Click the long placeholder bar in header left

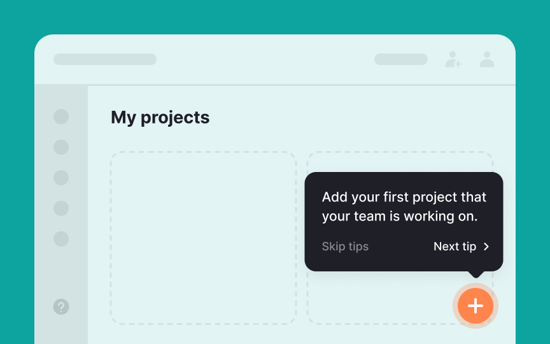click(105, 59)
